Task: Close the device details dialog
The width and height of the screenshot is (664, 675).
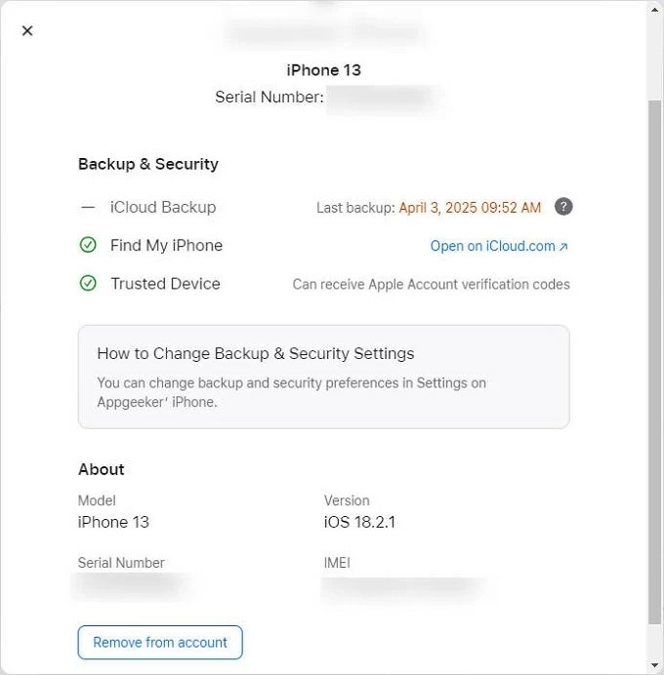Action: pos(27,30)
